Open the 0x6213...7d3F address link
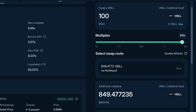The height and width of the screenshot is (112, 196). tap(65, 99)
